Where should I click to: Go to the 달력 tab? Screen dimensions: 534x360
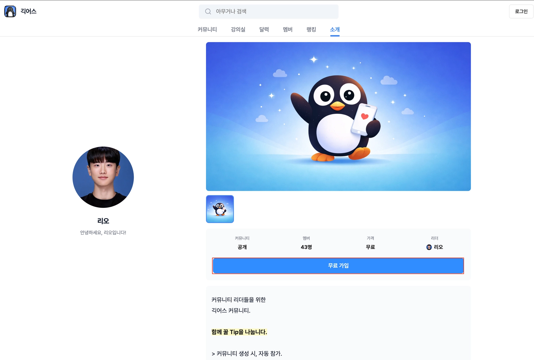[264, 29]
